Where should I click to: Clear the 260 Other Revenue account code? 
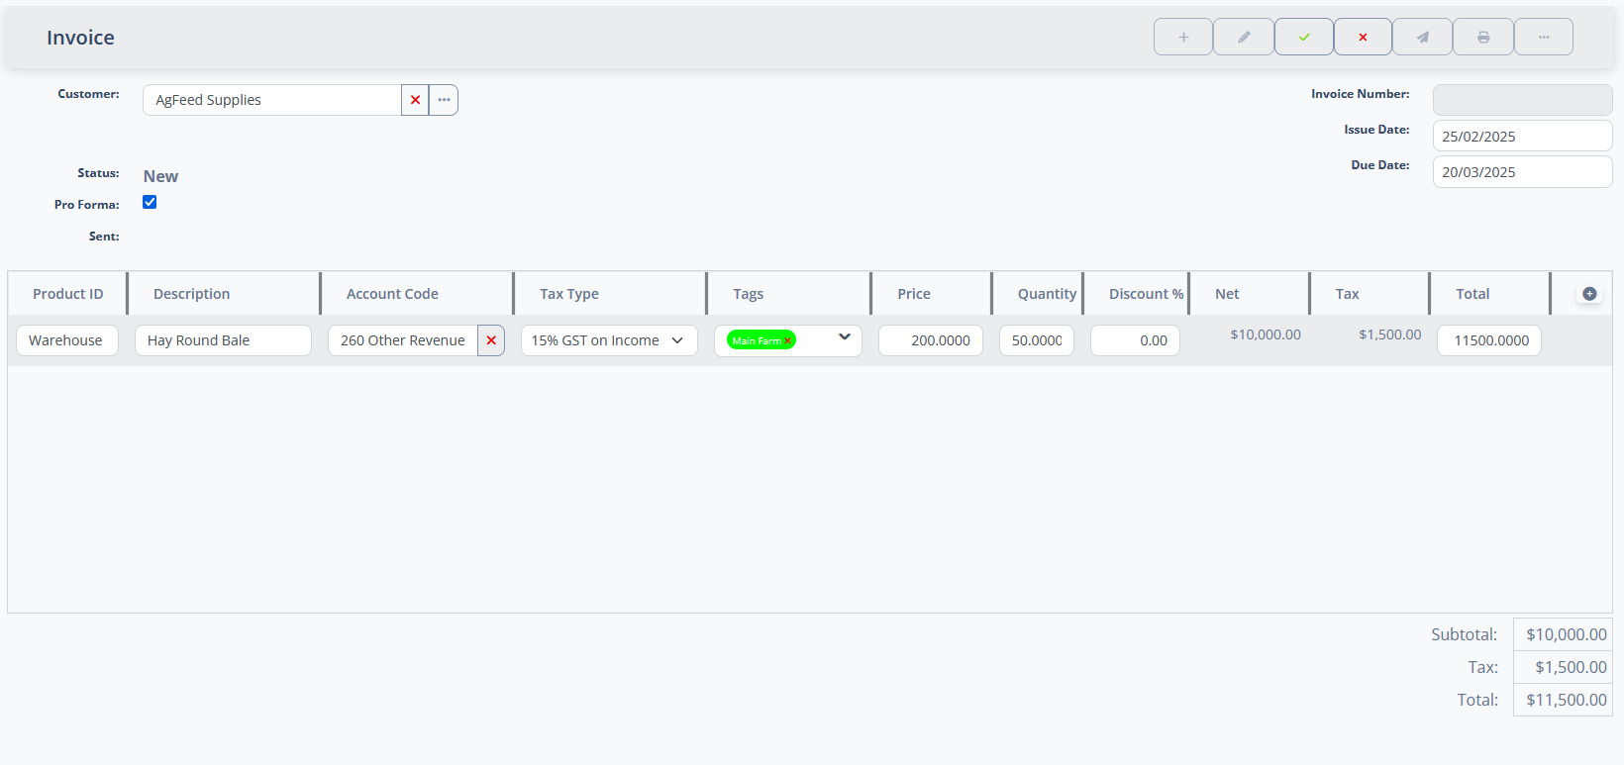(491, 340)
